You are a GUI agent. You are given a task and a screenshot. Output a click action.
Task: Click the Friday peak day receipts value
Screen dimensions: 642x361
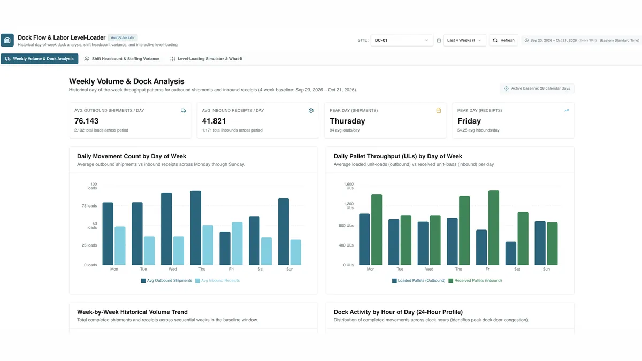coord(469,121)
